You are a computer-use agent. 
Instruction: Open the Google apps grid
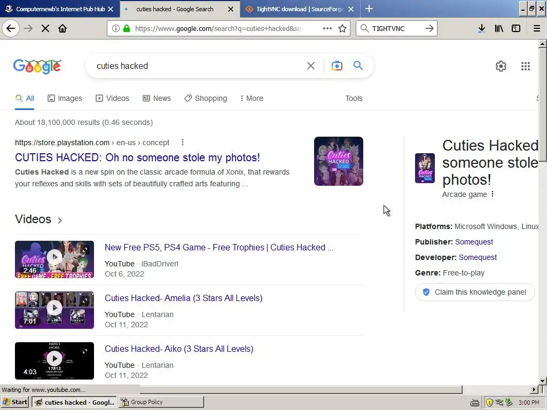tap(526, 66)
